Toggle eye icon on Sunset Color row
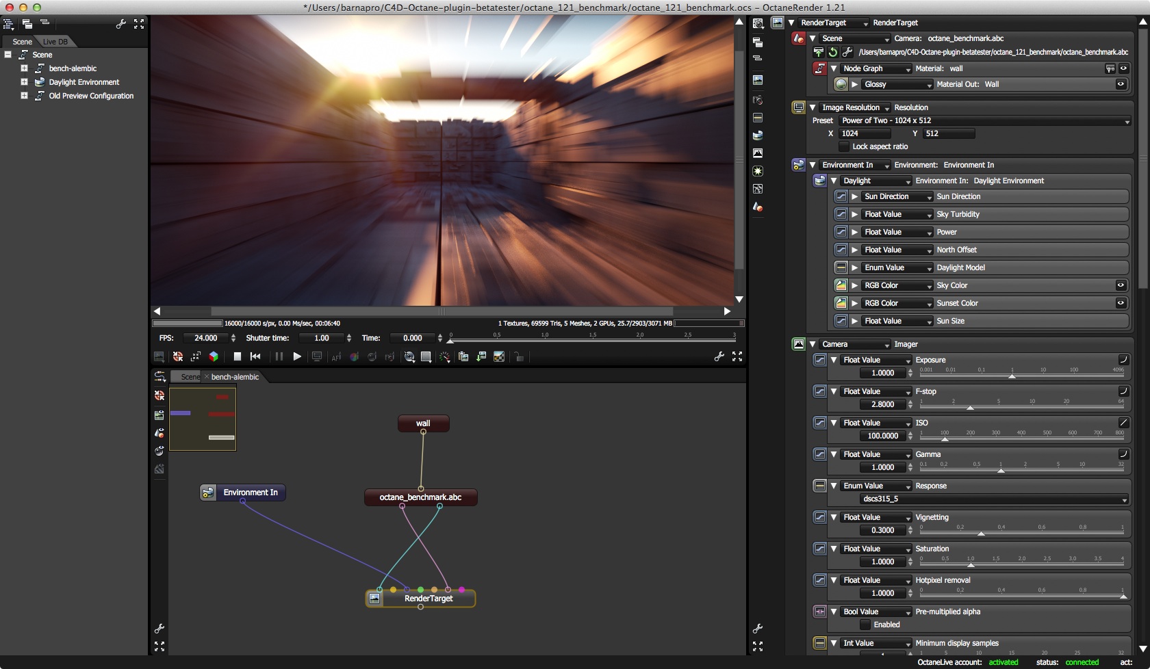Viewport: 1150px width, 669px height. click(1121, 303)
